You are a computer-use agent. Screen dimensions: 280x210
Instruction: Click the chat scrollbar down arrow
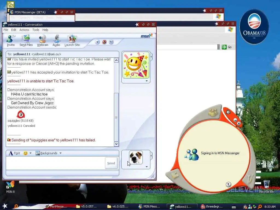(116, 144)
